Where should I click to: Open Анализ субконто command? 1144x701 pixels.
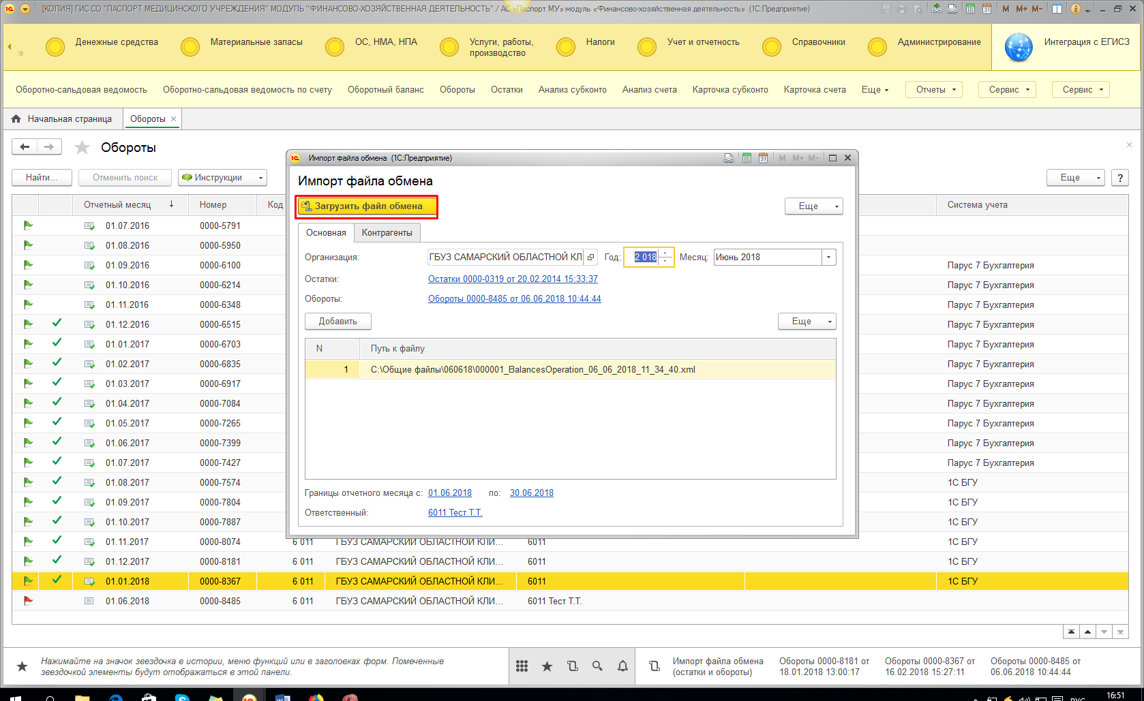coord(572,90)
